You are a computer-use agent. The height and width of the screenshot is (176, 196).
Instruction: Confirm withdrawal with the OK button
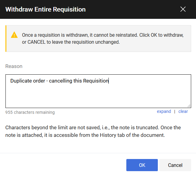[142, 165]
